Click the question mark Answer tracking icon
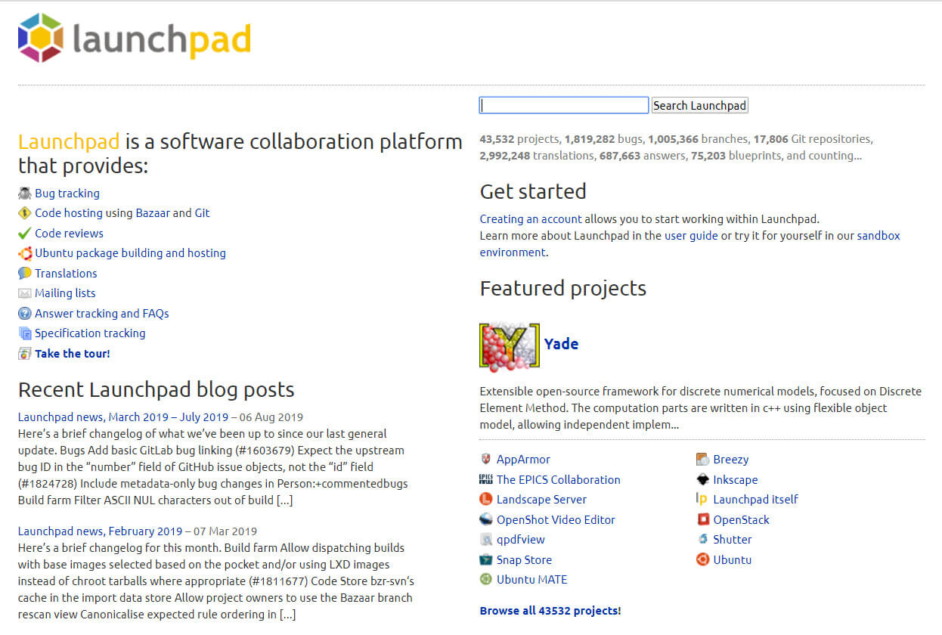 click(25, 314)
